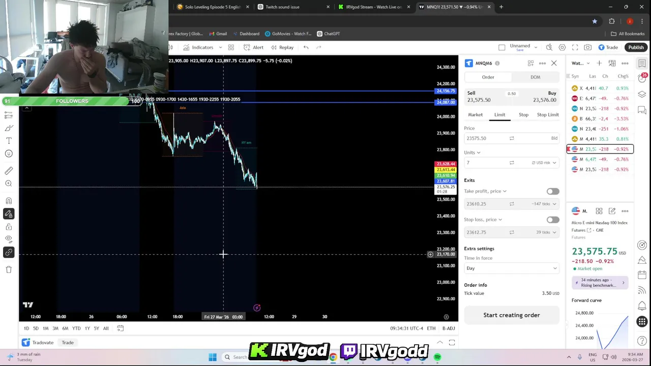
Task: Open chart settings hexagon icon
Action: (x=562, y=47)
